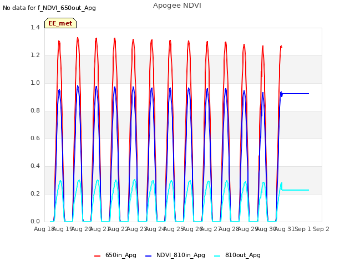Click the flat blue NDVI_810in line segment
The image size is (355, 266).
(x=296, y=94)
